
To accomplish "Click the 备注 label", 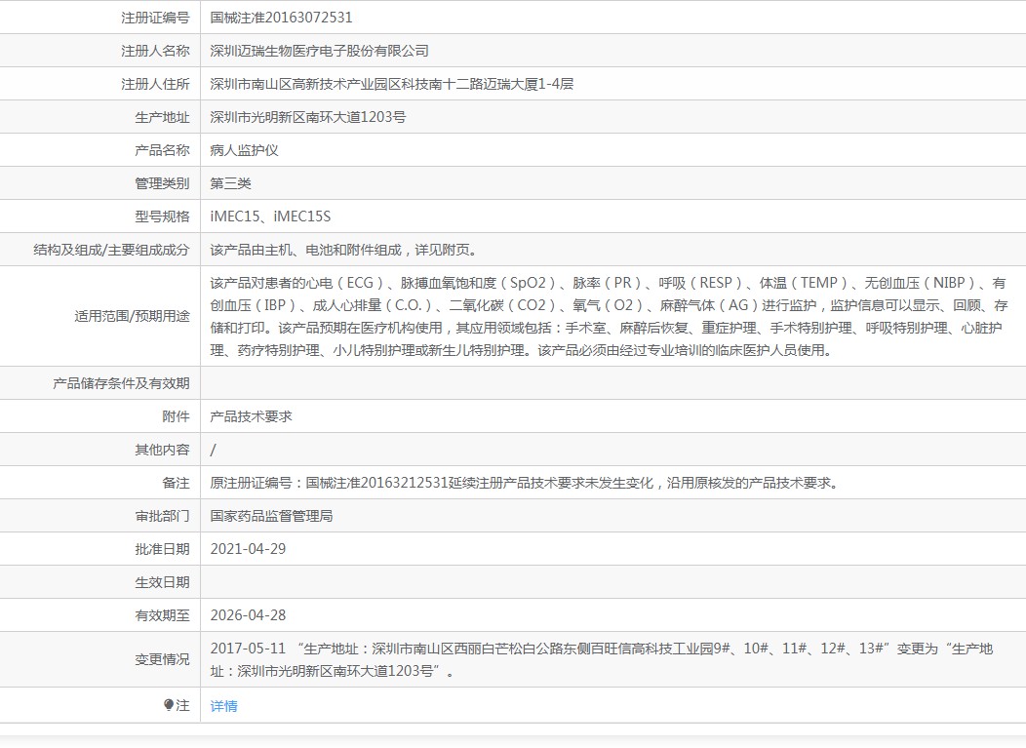I will 176,483.
